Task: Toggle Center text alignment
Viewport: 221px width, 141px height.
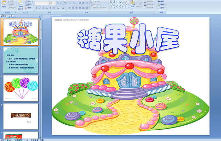Action: [73, 8]
